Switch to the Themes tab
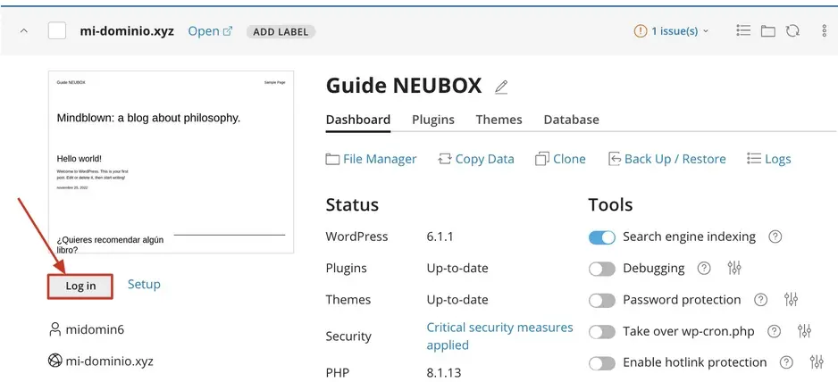Viewport: 838px width, 382px height. click(499, 120)
